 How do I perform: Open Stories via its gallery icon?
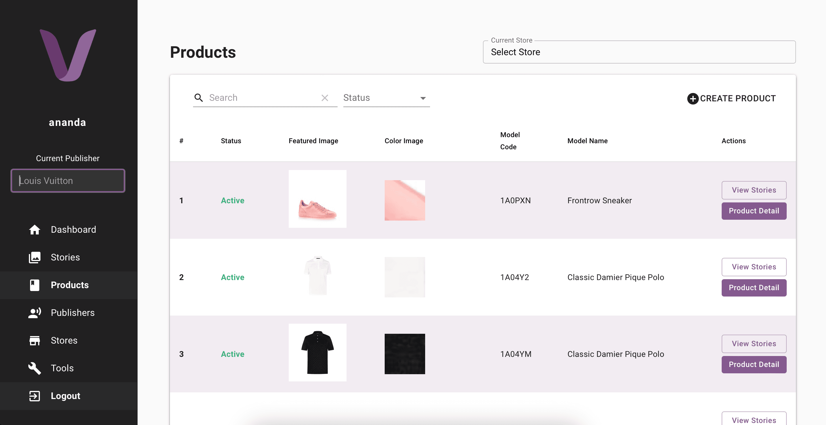pyautogui.click(x=35, y=257)
